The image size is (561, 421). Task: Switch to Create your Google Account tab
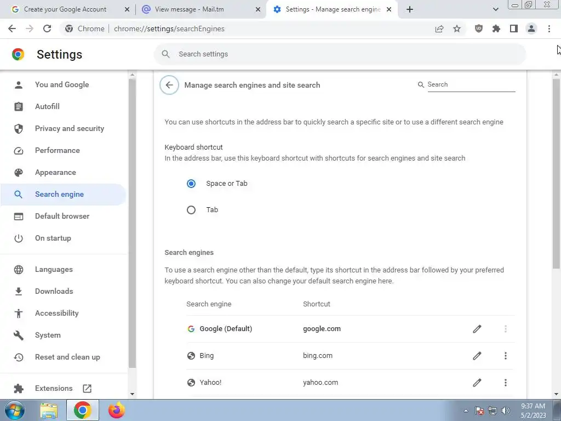(65, 9)
